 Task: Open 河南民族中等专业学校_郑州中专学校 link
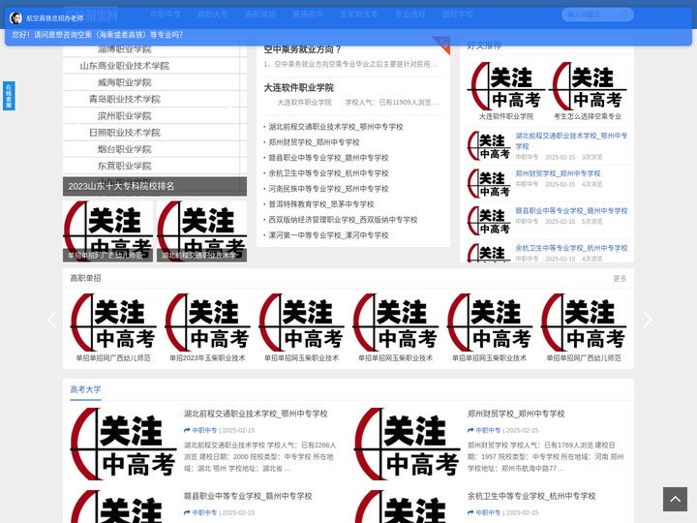point(328,189)
